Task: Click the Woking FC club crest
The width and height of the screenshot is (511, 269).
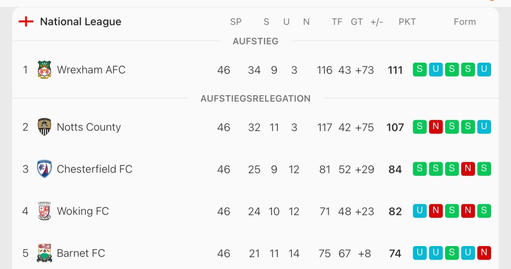Action: tap(44, 211)
